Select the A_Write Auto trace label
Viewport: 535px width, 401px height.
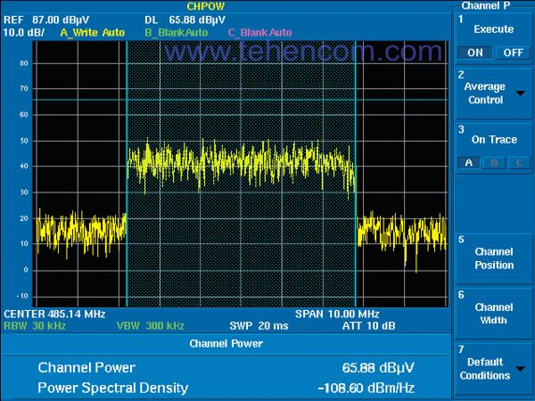(x=93, y=33)
